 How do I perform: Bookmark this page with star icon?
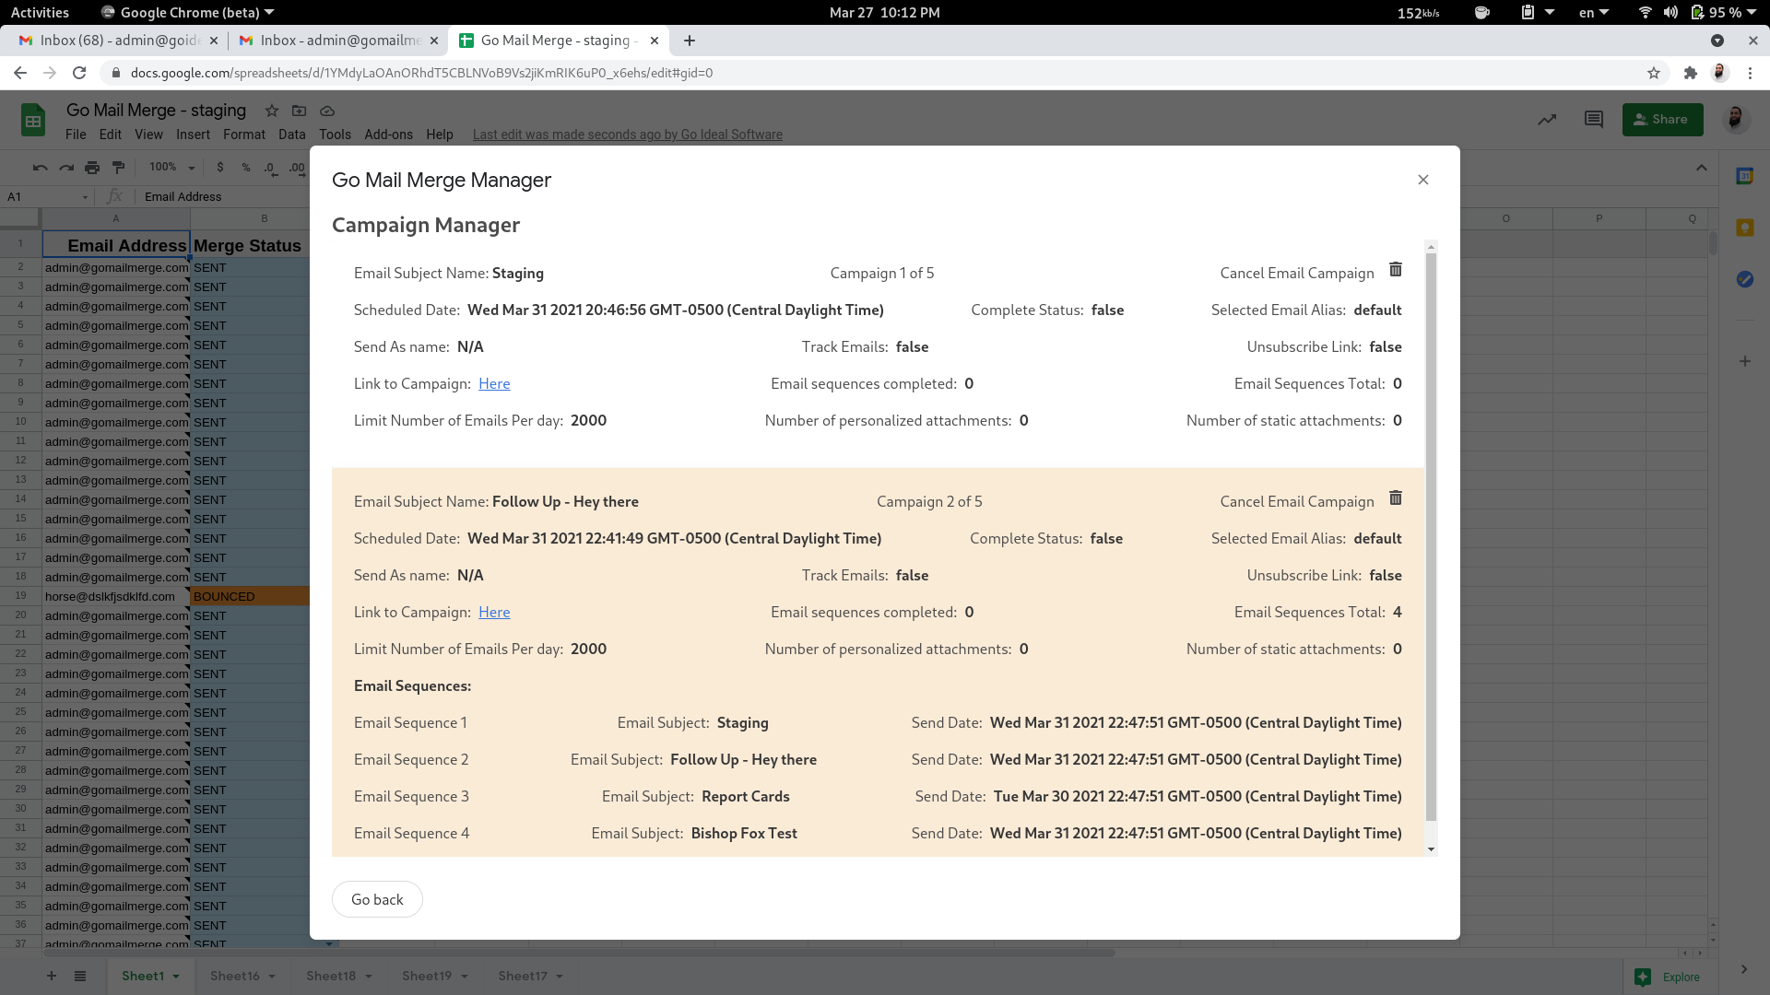click(1654, 73)
